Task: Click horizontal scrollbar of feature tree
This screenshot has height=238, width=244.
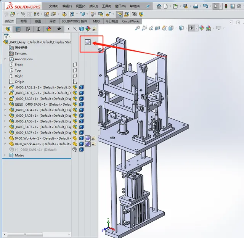Action: point(25,234)
